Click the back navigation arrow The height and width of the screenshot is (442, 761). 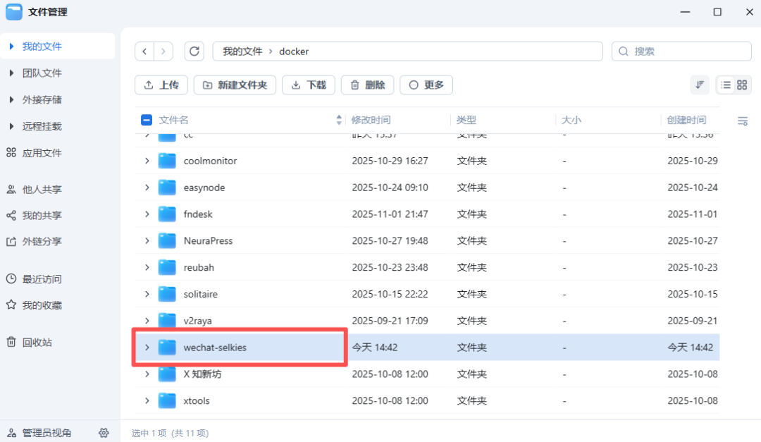pyautogui.click(x=144, y=51)
